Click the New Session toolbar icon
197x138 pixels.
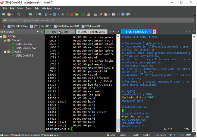[x=4, y=14]
